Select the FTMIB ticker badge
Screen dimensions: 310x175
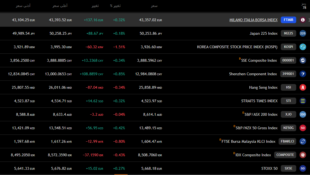(289, 20)
